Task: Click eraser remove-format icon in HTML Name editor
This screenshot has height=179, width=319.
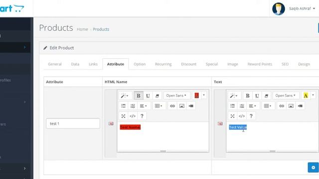Action: pyautogui.click(x=157, y=95)
